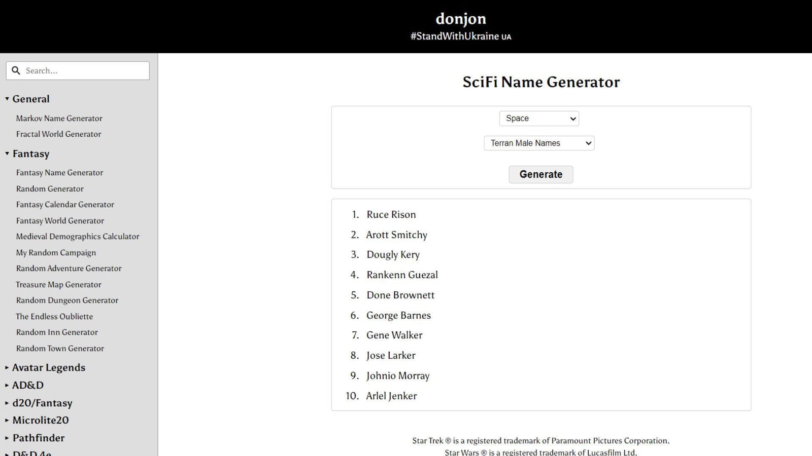
Task: Open the Space category dropdown
Action: 538,118
